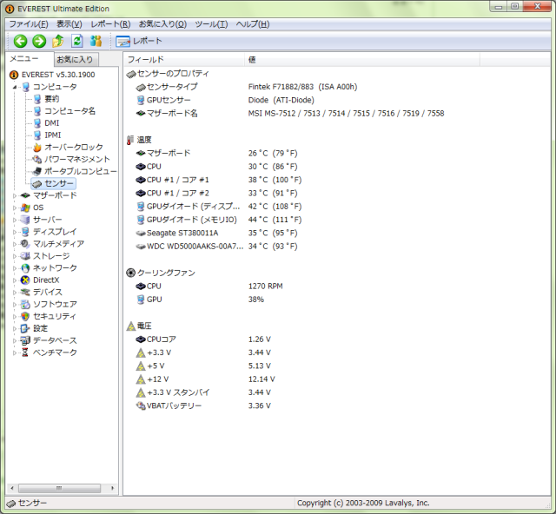This screenshot has width=556, height=514.
Task: Open the ヘルプ(H) menu
Action: pyautogui.click(x=253, y=24)
